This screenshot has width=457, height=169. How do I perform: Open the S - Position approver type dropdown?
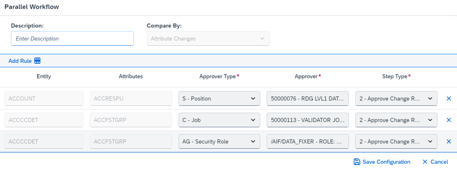coord(219,98)
